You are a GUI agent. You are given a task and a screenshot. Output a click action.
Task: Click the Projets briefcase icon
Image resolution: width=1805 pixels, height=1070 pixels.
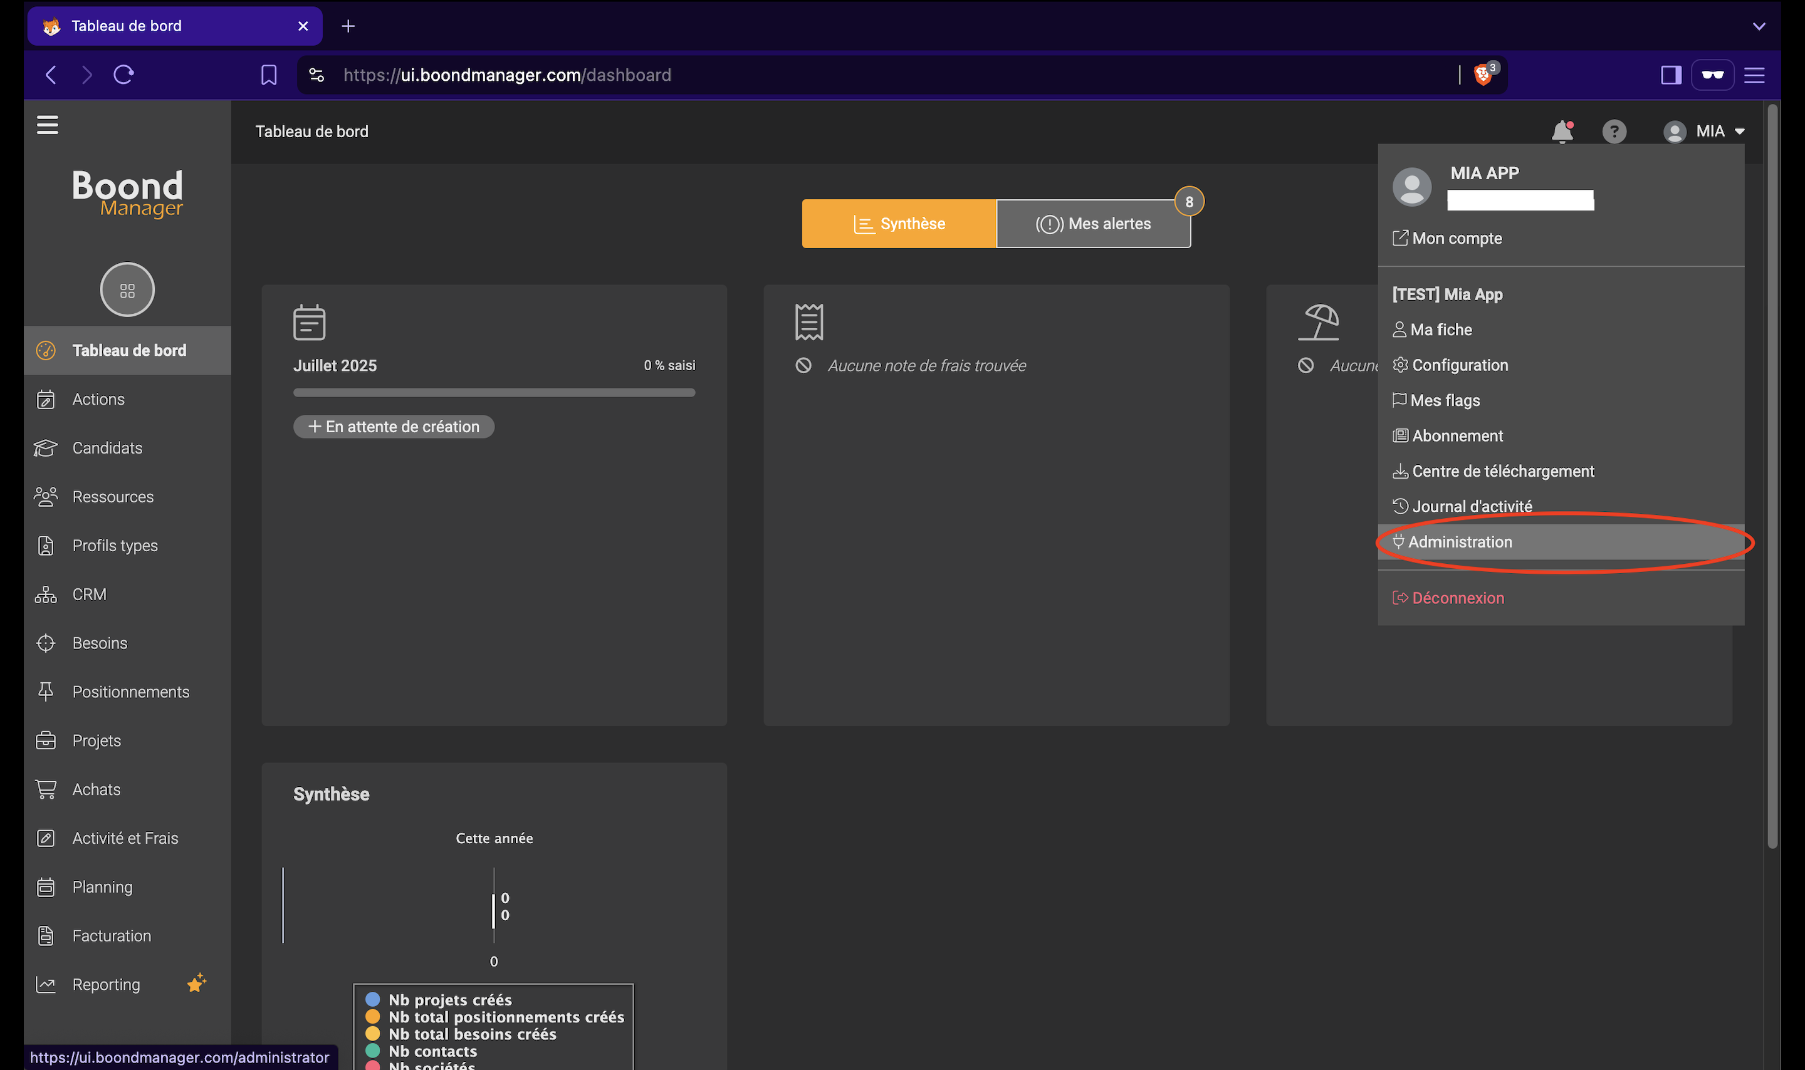click(x=45, y=740)
